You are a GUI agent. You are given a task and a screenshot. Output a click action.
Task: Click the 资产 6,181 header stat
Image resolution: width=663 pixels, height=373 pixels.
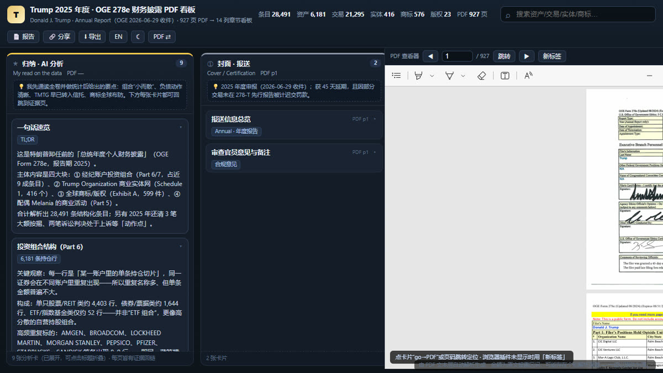point(311,14)
